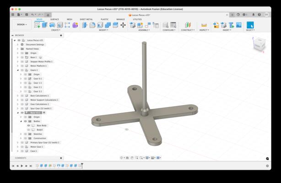Select the Hole tool icon
281x183 pixels.
point(60,25)
